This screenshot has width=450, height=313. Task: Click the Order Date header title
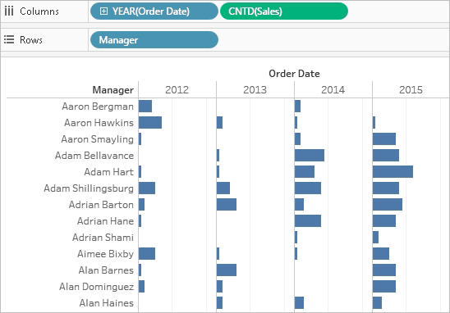point(294,74)
